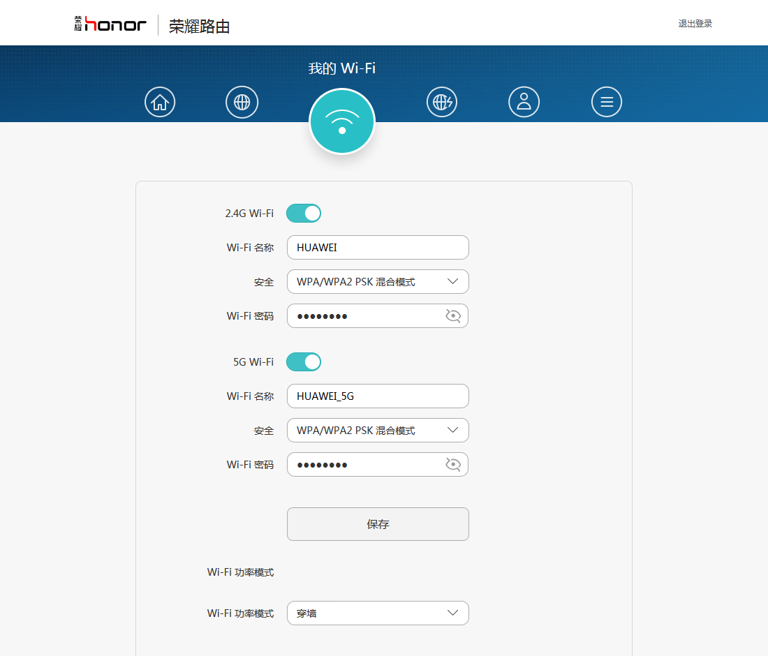The height and width of the screenshot is (656, 768).
Task: Click the 5G Wi-Fi label
Action: (253, 361)
